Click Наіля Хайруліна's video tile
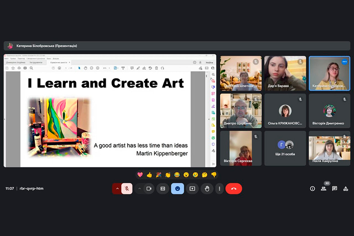This screenshot has height=236, width=354. [329, 148]
